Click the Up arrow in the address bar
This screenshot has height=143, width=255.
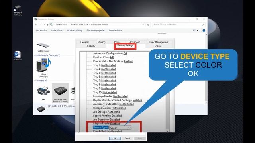pyautogui.click(x=47, y=25)
